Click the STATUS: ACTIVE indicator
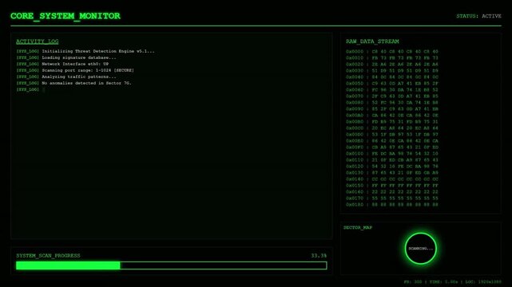The width and height of the screenshot is (512, 287). click(x=478, y=16)
